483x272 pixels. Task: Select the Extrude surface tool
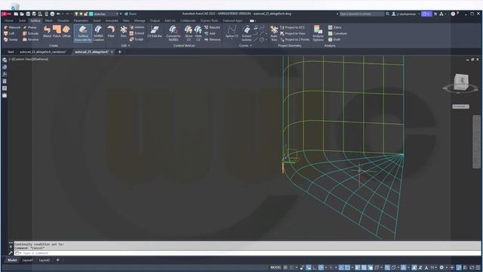point(30,33)
